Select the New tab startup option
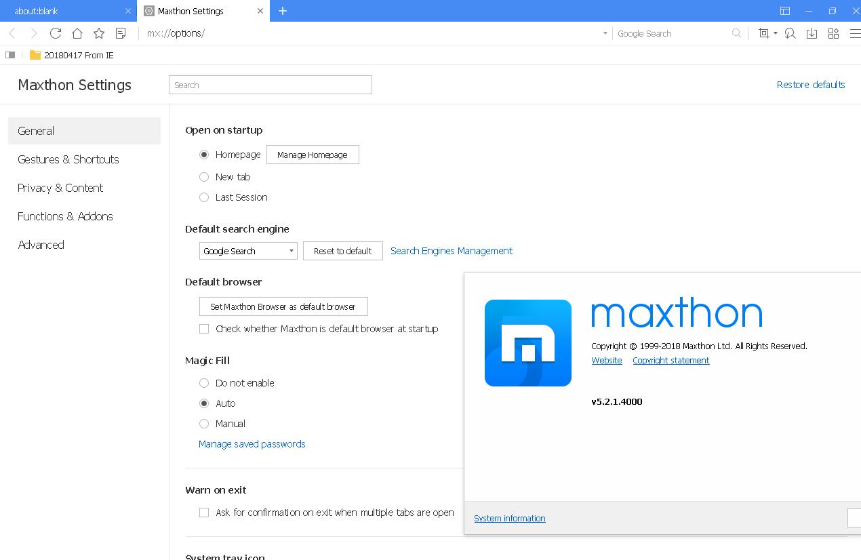 coord(204,177)
